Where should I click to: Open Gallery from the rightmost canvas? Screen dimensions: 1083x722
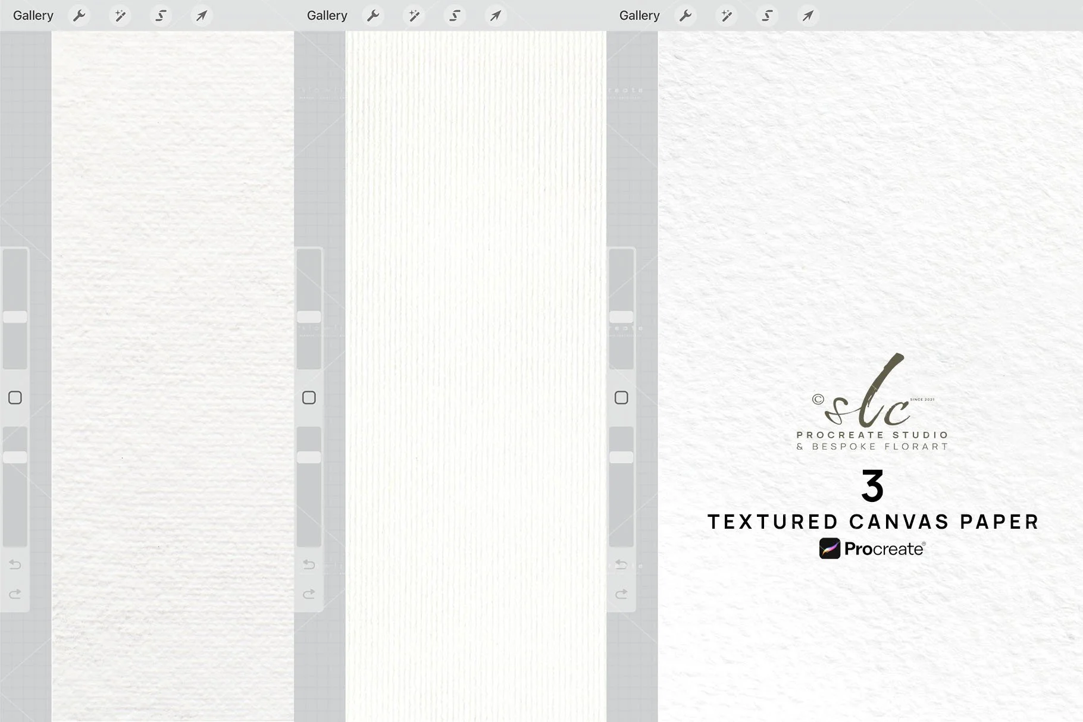click(639, 15)
